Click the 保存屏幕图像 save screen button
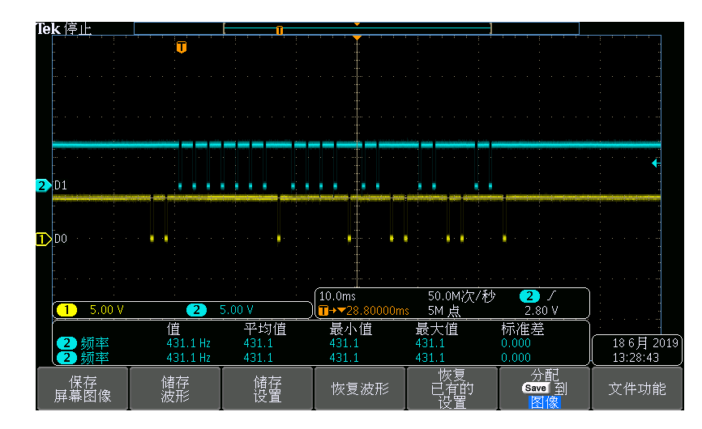The image size is (702, 429). 83,389
